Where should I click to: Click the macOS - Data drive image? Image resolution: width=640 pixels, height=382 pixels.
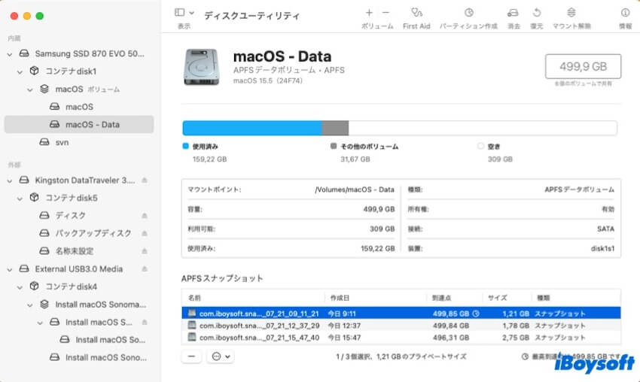click(x=201, y=67)
